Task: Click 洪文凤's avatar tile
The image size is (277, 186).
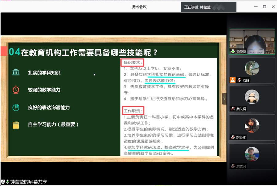Action: tap(252, 154)
